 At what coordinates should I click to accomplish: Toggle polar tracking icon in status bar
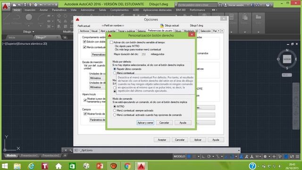tap(209, 156)
